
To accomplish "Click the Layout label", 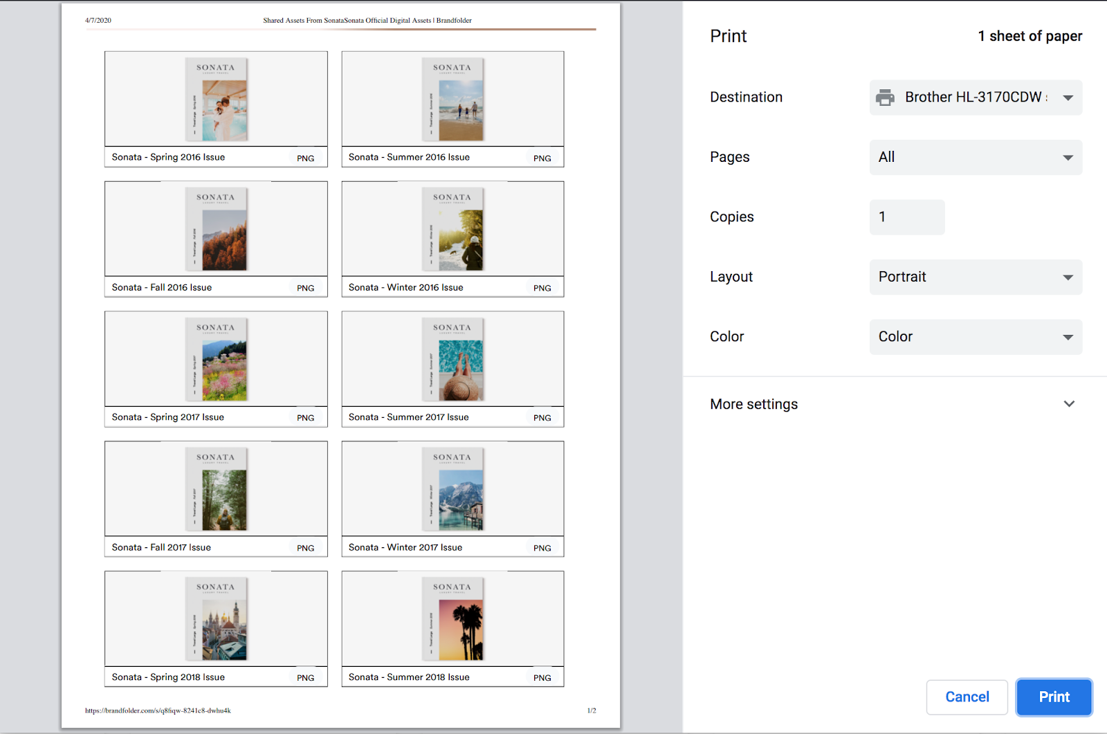I will tap(731, 277).
